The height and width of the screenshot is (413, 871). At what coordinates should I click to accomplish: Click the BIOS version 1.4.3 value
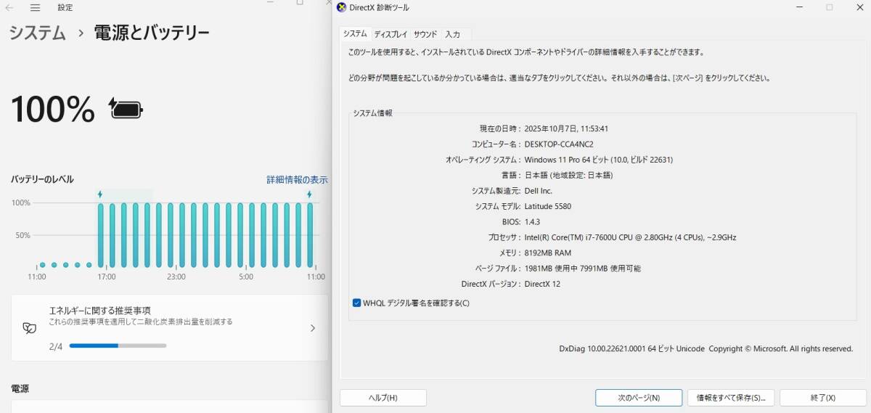click(532, 222)
